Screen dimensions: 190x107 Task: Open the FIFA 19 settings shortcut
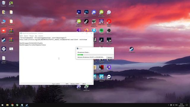click(102, 78)
